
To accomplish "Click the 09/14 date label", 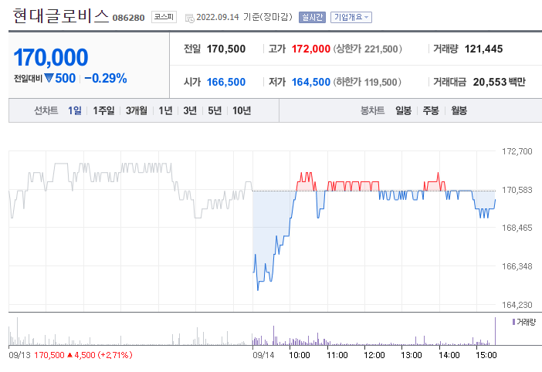I will click(x=263, y=355).
